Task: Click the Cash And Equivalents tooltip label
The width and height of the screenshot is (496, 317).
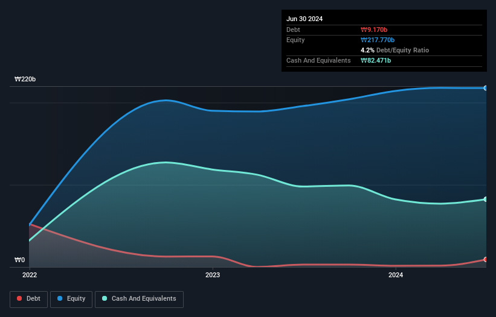Action: [318, 60]
